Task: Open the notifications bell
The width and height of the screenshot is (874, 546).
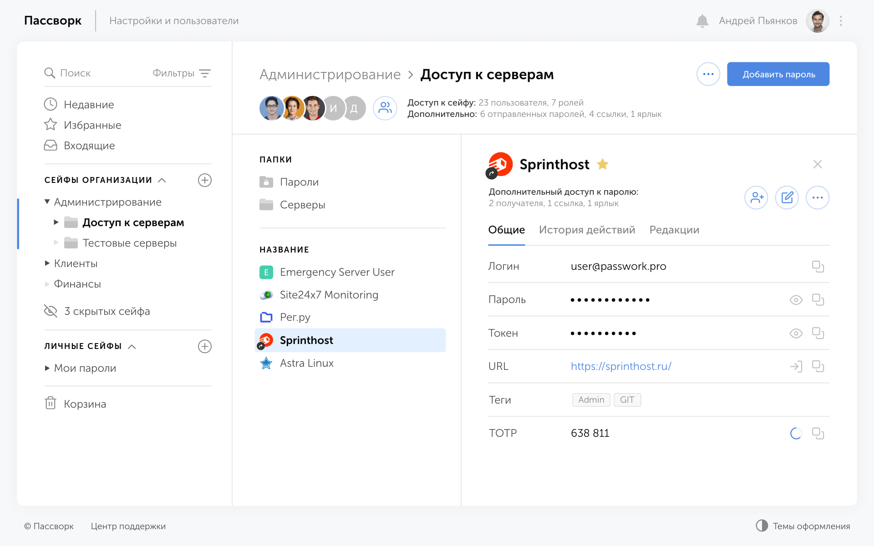Action: [x=702, y=21]
